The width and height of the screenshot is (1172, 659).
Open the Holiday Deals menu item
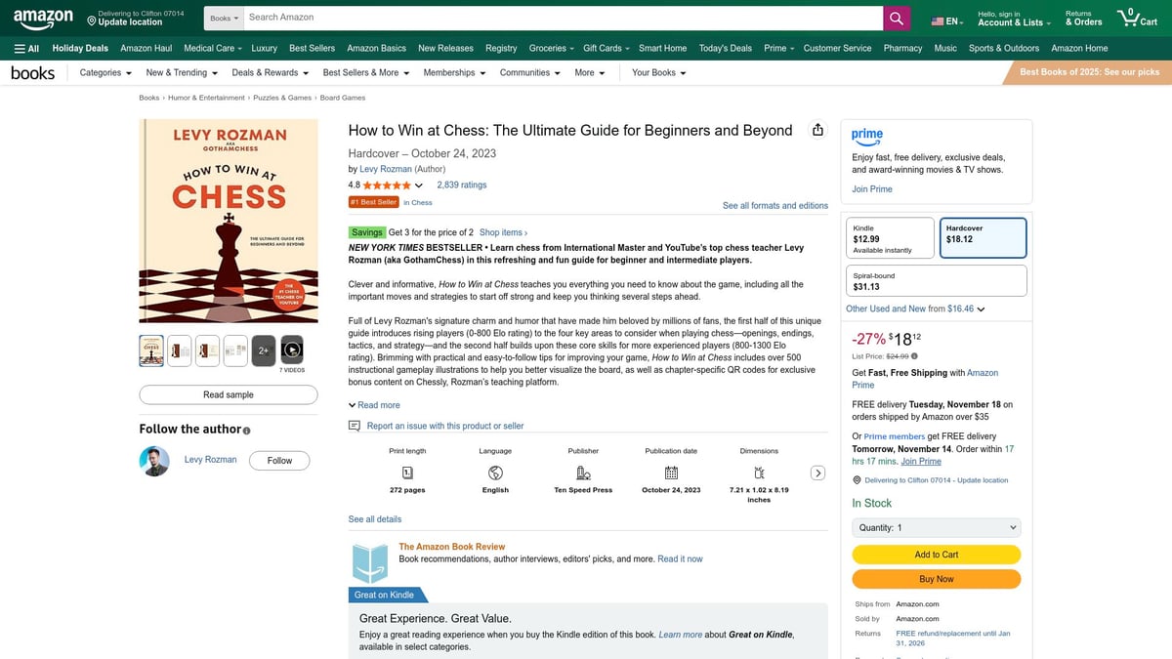coord(79,47)
